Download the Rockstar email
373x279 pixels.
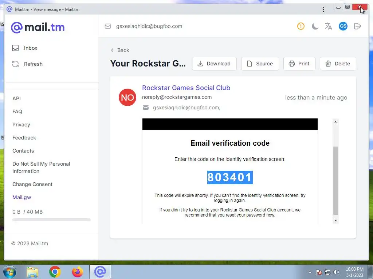pos(214,64)
